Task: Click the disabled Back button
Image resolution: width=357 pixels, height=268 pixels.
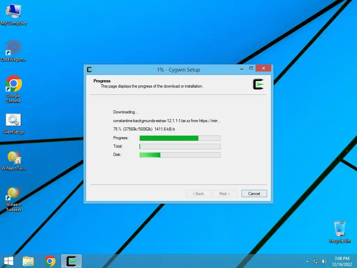Action: tap(198, 193)
